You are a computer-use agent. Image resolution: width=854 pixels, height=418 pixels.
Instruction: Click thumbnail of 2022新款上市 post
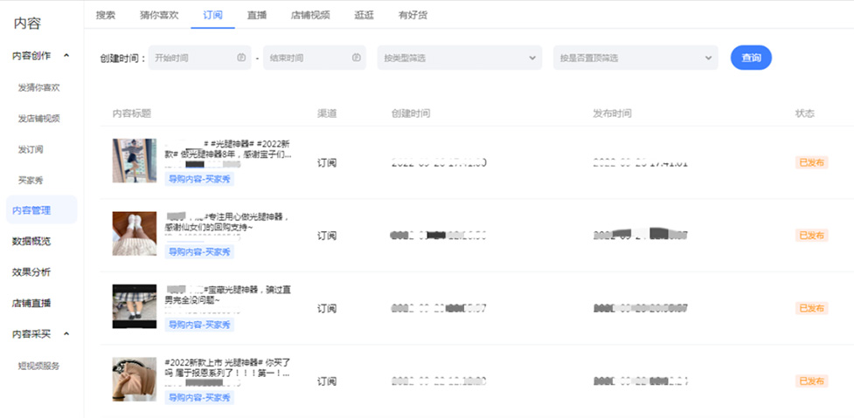click(135, 379)
